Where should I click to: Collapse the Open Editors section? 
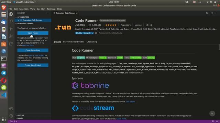(x=23, y=17)
